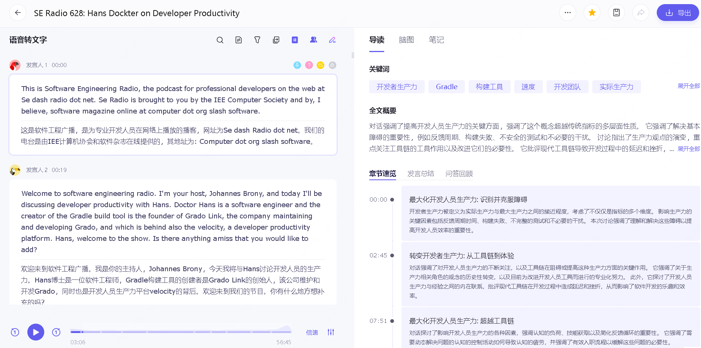
Task: Click the transcript panel scrollbar
Action: click(353, 55)
